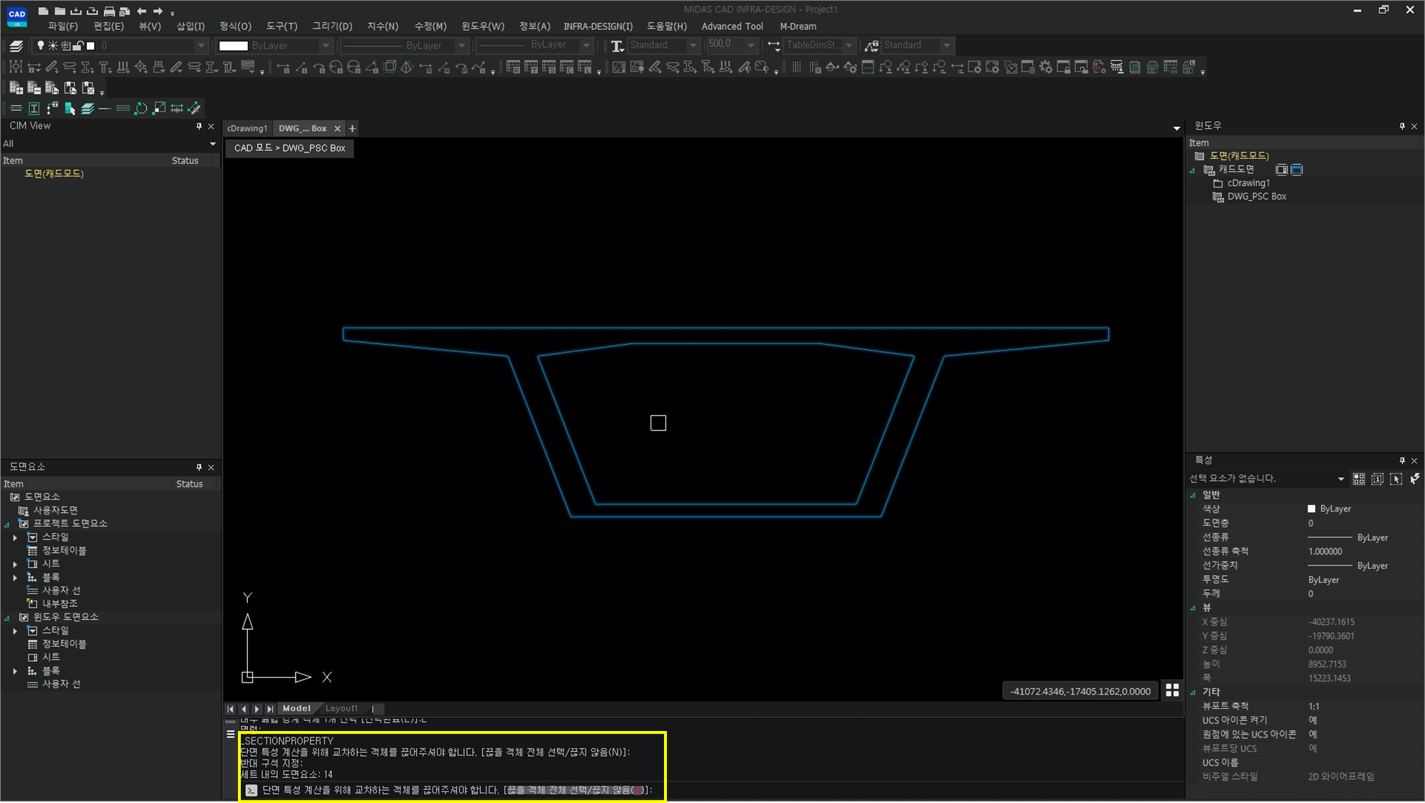Open the All filter dropdown in CIM View
This screenshot has width=1425, height=803.
pyautogui.click(x=212, y=144)
